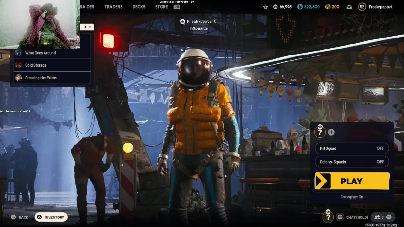This screenshot has height=227, width=404.
Task: Open the party members icon showing 0
Action: click(379, 217)
